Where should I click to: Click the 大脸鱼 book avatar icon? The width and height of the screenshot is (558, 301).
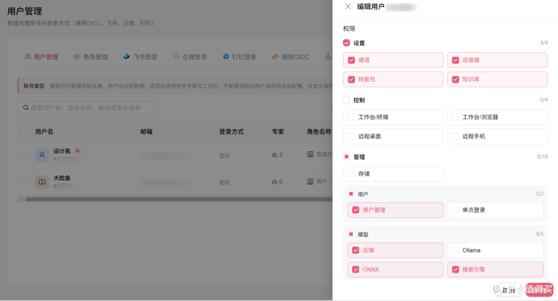(42, 182)
